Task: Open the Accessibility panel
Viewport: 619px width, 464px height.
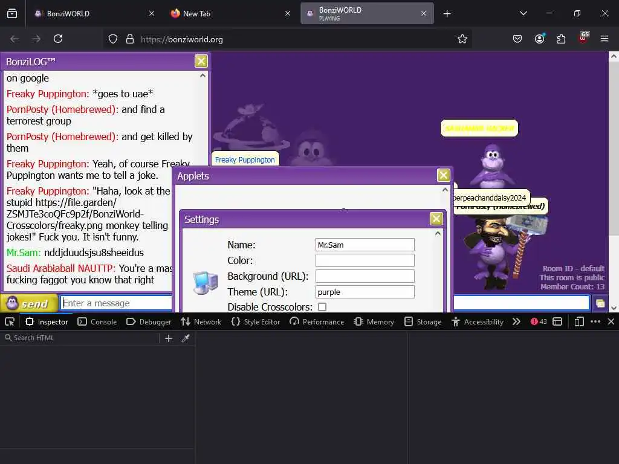Action: click(478, 321)
